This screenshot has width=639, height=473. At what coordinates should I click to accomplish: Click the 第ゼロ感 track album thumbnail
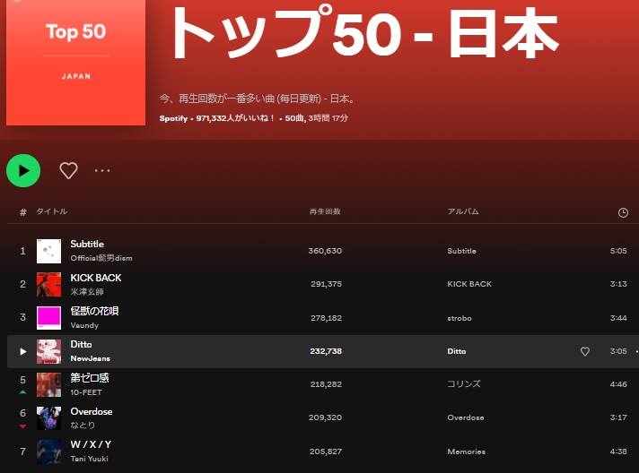pos(48,384)
